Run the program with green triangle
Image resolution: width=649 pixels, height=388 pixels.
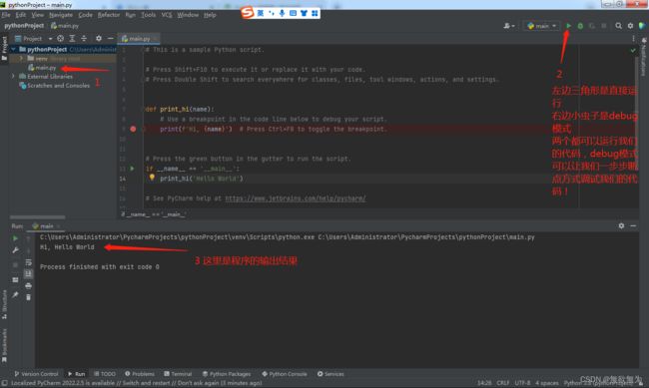568,26
